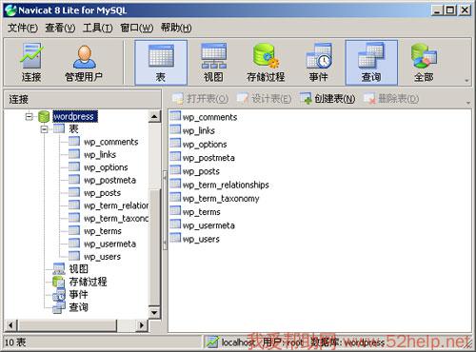Click the 事件 event toolbar icon
Image resolution: width=476 pixels, height=352 pixels.
coord(319,63)
